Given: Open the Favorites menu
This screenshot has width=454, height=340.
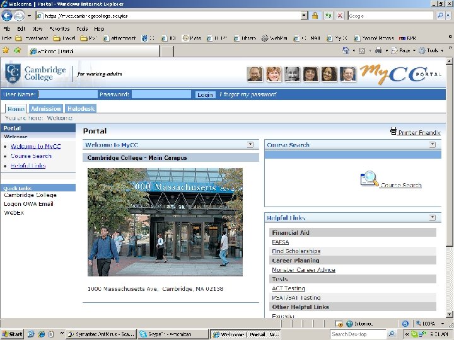Looking at the screenshot, I should [x=59, y=29].
